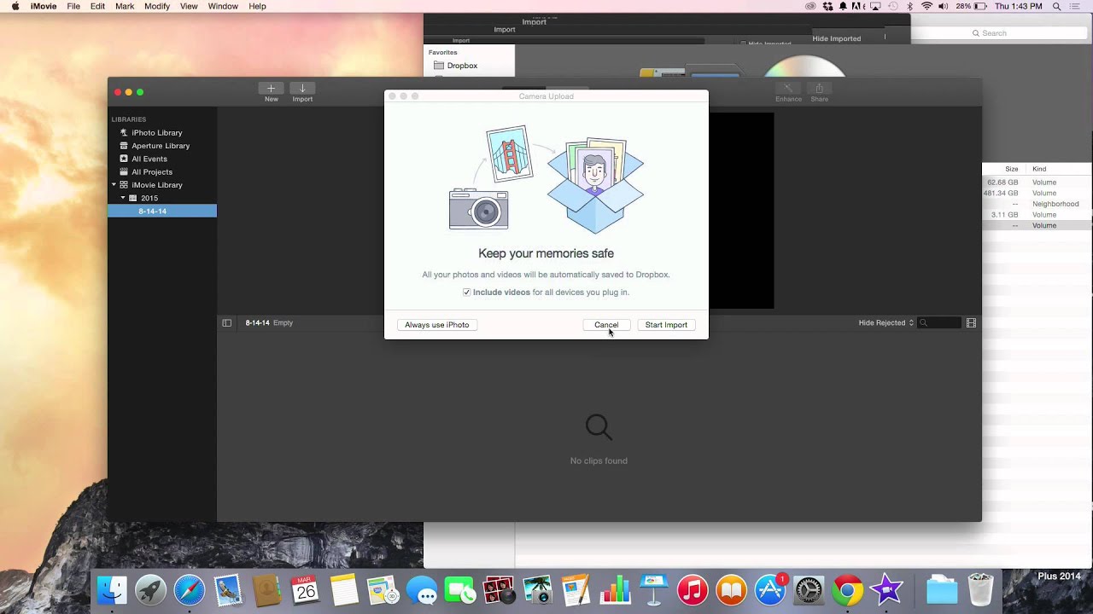Screen dimensions: 1093x614
Task: Open Numbers from the dock
Action: pyautogui.click(x=615, y=590)
